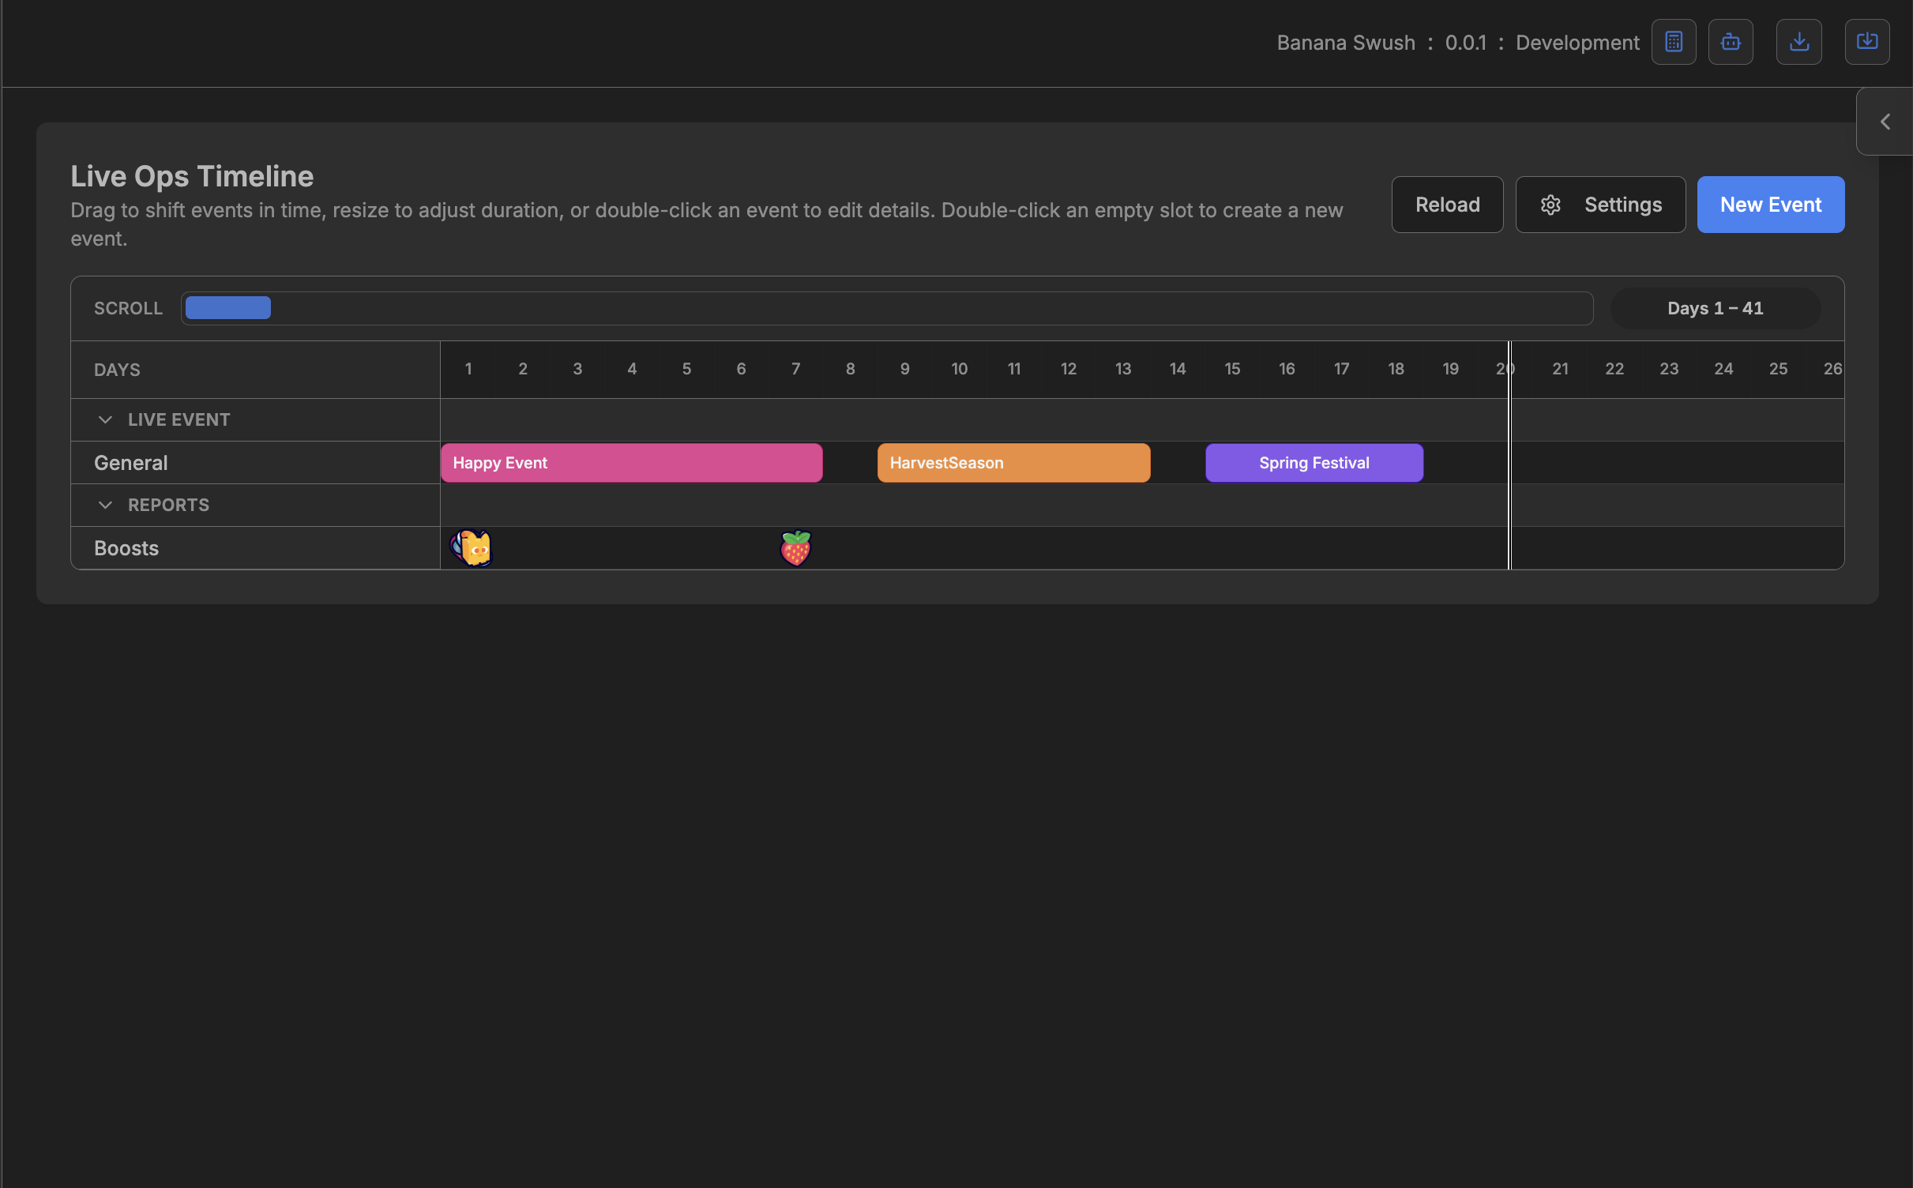Click the robot bot icon

tap(1730, 42)
